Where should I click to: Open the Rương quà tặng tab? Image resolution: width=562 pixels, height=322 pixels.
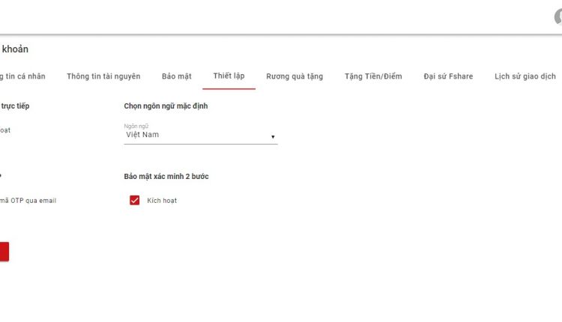[x=294, y=76]
